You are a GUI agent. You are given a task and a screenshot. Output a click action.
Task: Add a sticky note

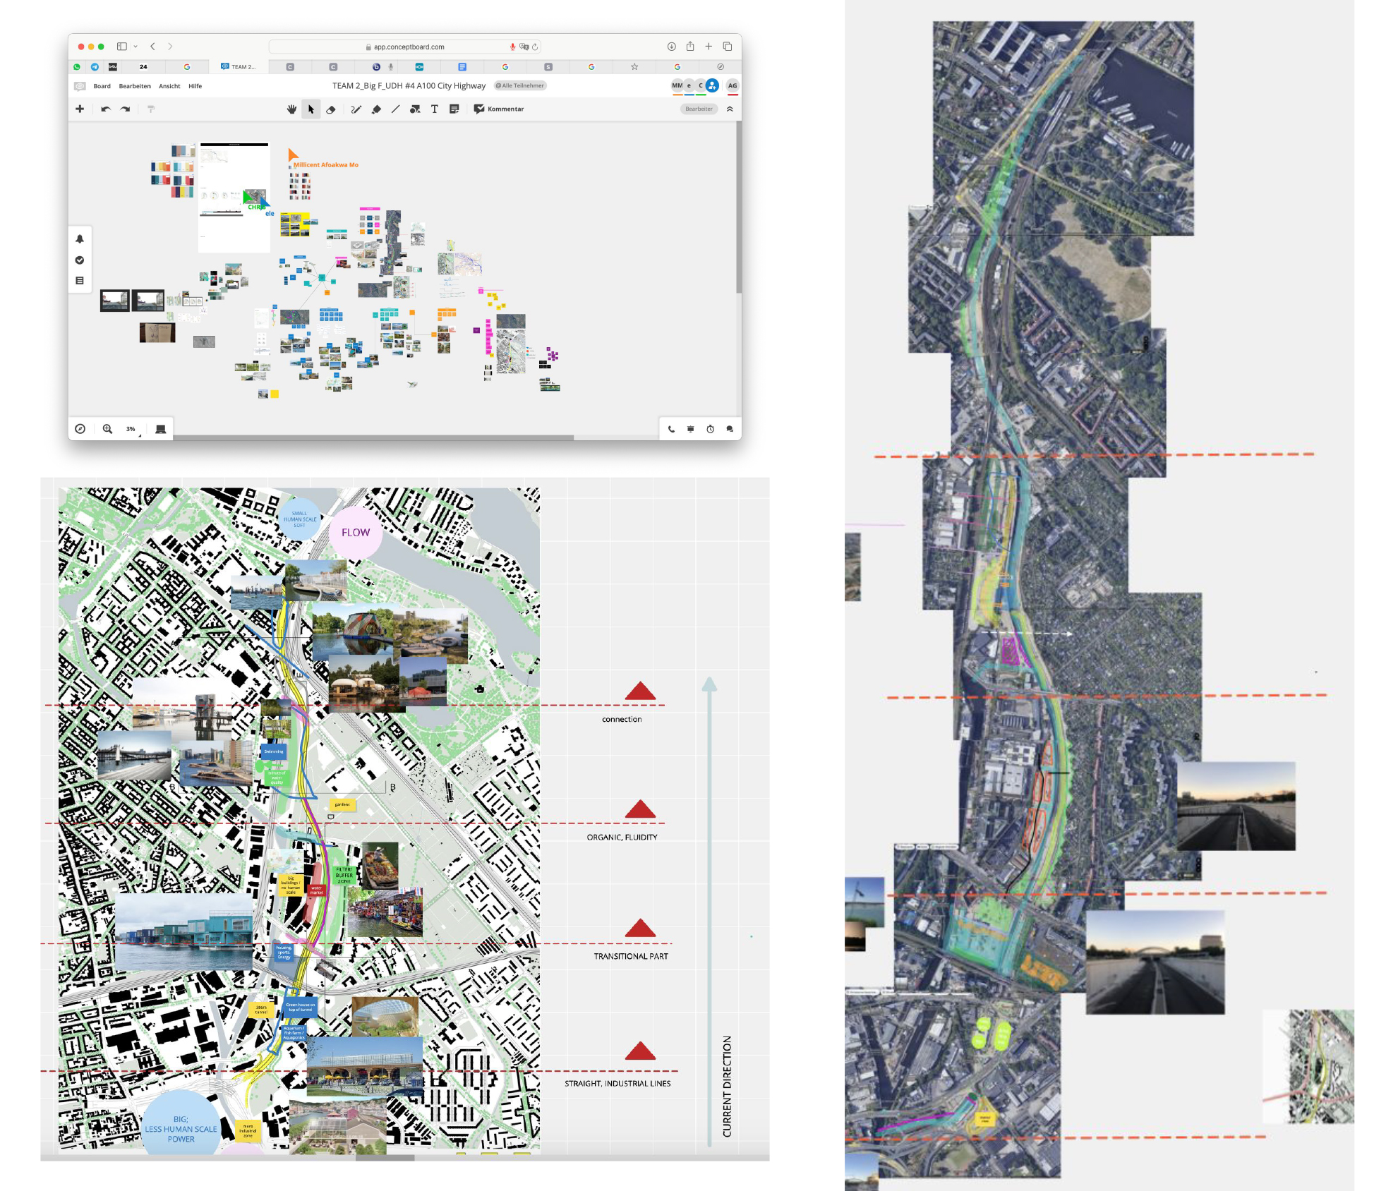(454, 109)
